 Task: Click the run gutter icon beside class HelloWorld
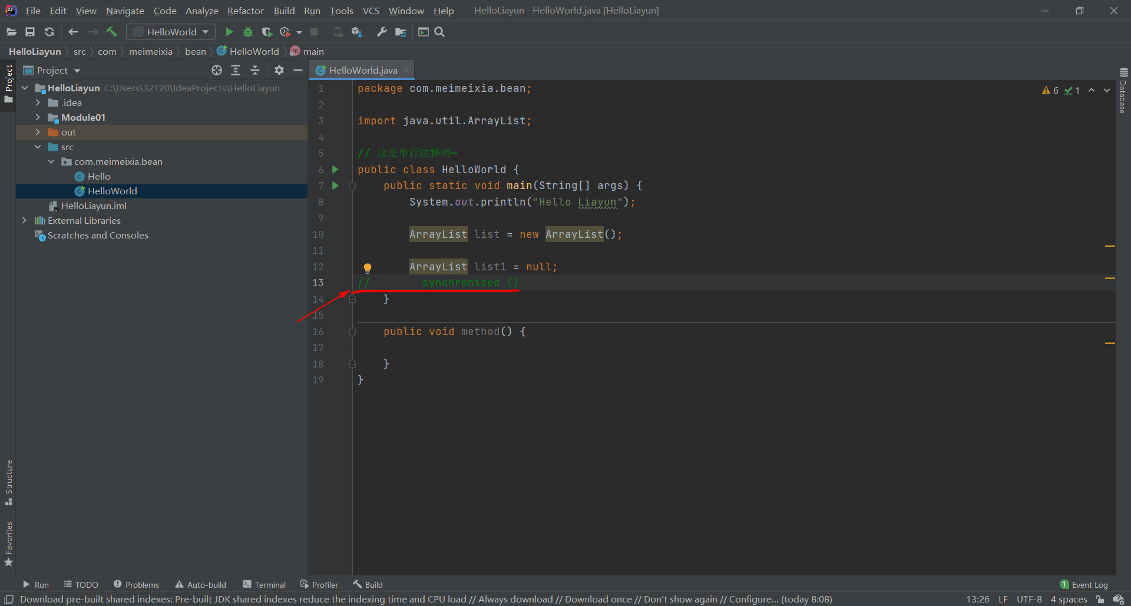[335, 169]
